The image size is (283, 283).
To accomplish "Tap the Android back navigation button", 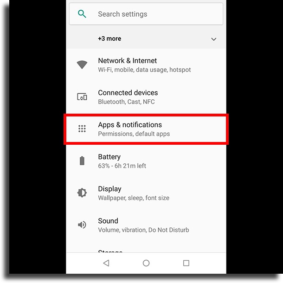I will click(x=106, y=263).
